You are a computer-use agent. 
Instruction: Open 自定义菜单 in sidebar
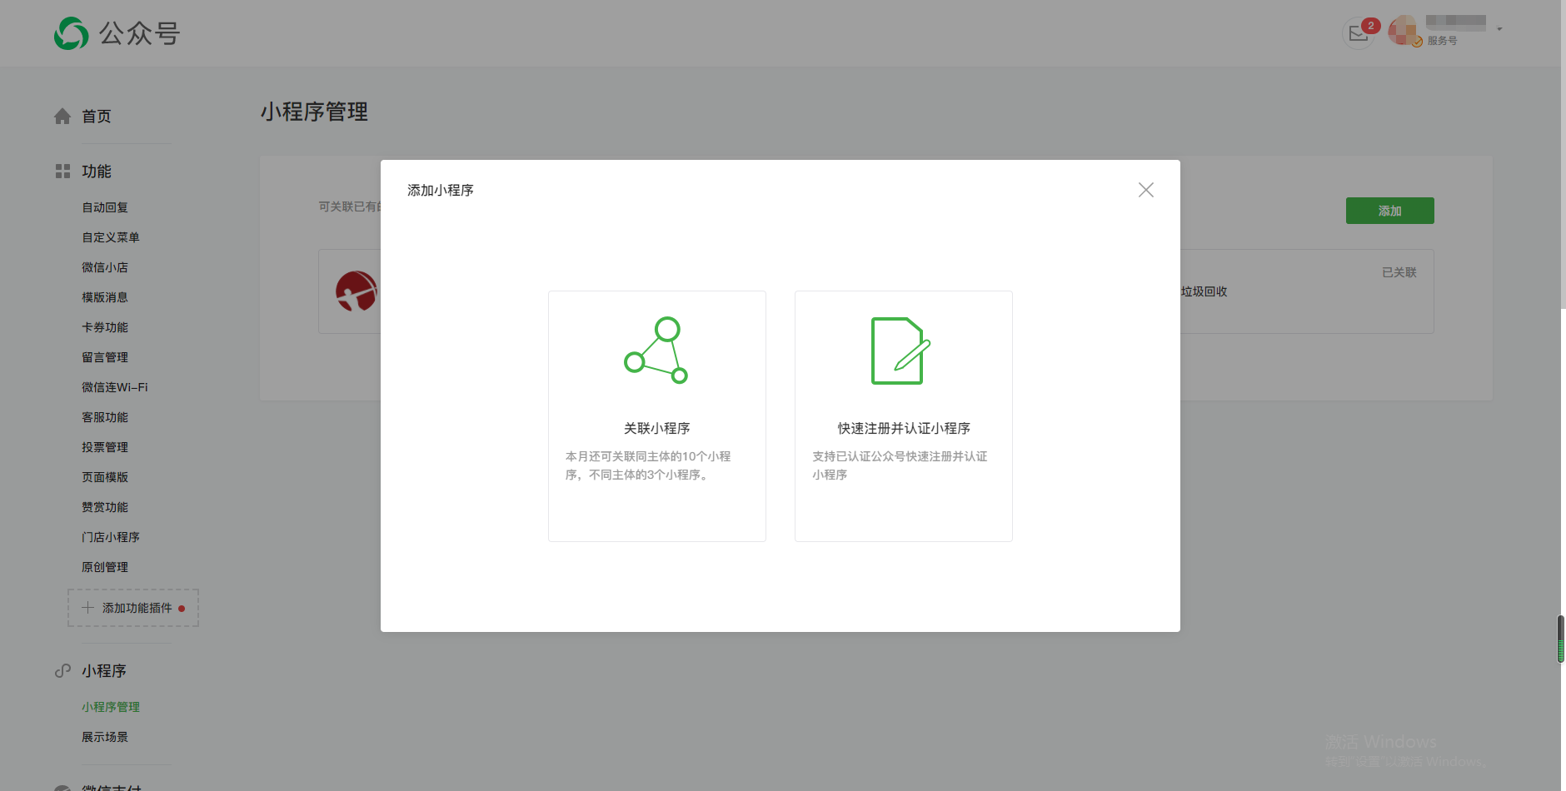click(111, 237)
